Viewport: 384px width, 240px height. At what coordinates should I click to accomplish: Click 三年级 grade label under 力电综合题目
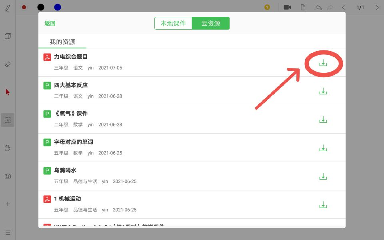click(x=61, y=68)
